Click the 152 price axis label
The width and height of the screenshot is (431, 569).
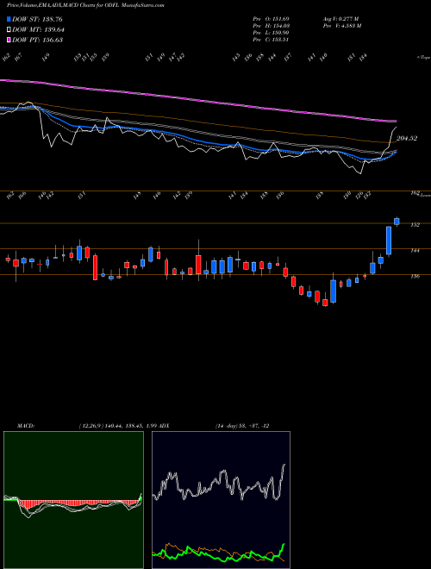(415, 225)
